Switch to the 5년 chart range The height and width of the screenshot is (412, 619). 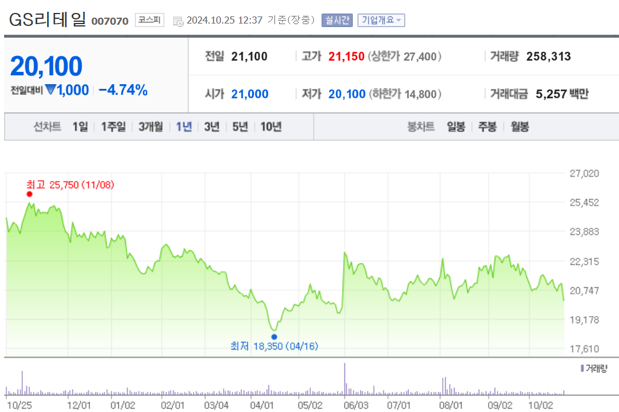click(x=240, y=127)
